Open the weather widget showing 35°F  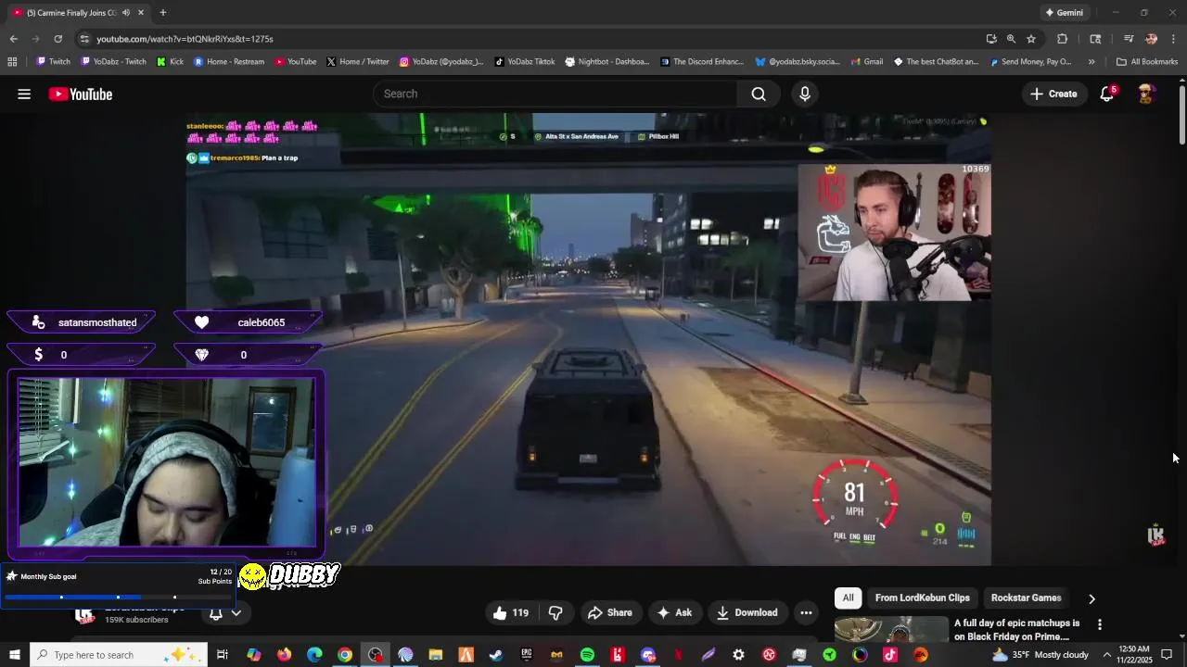(x=1040, y=655)
